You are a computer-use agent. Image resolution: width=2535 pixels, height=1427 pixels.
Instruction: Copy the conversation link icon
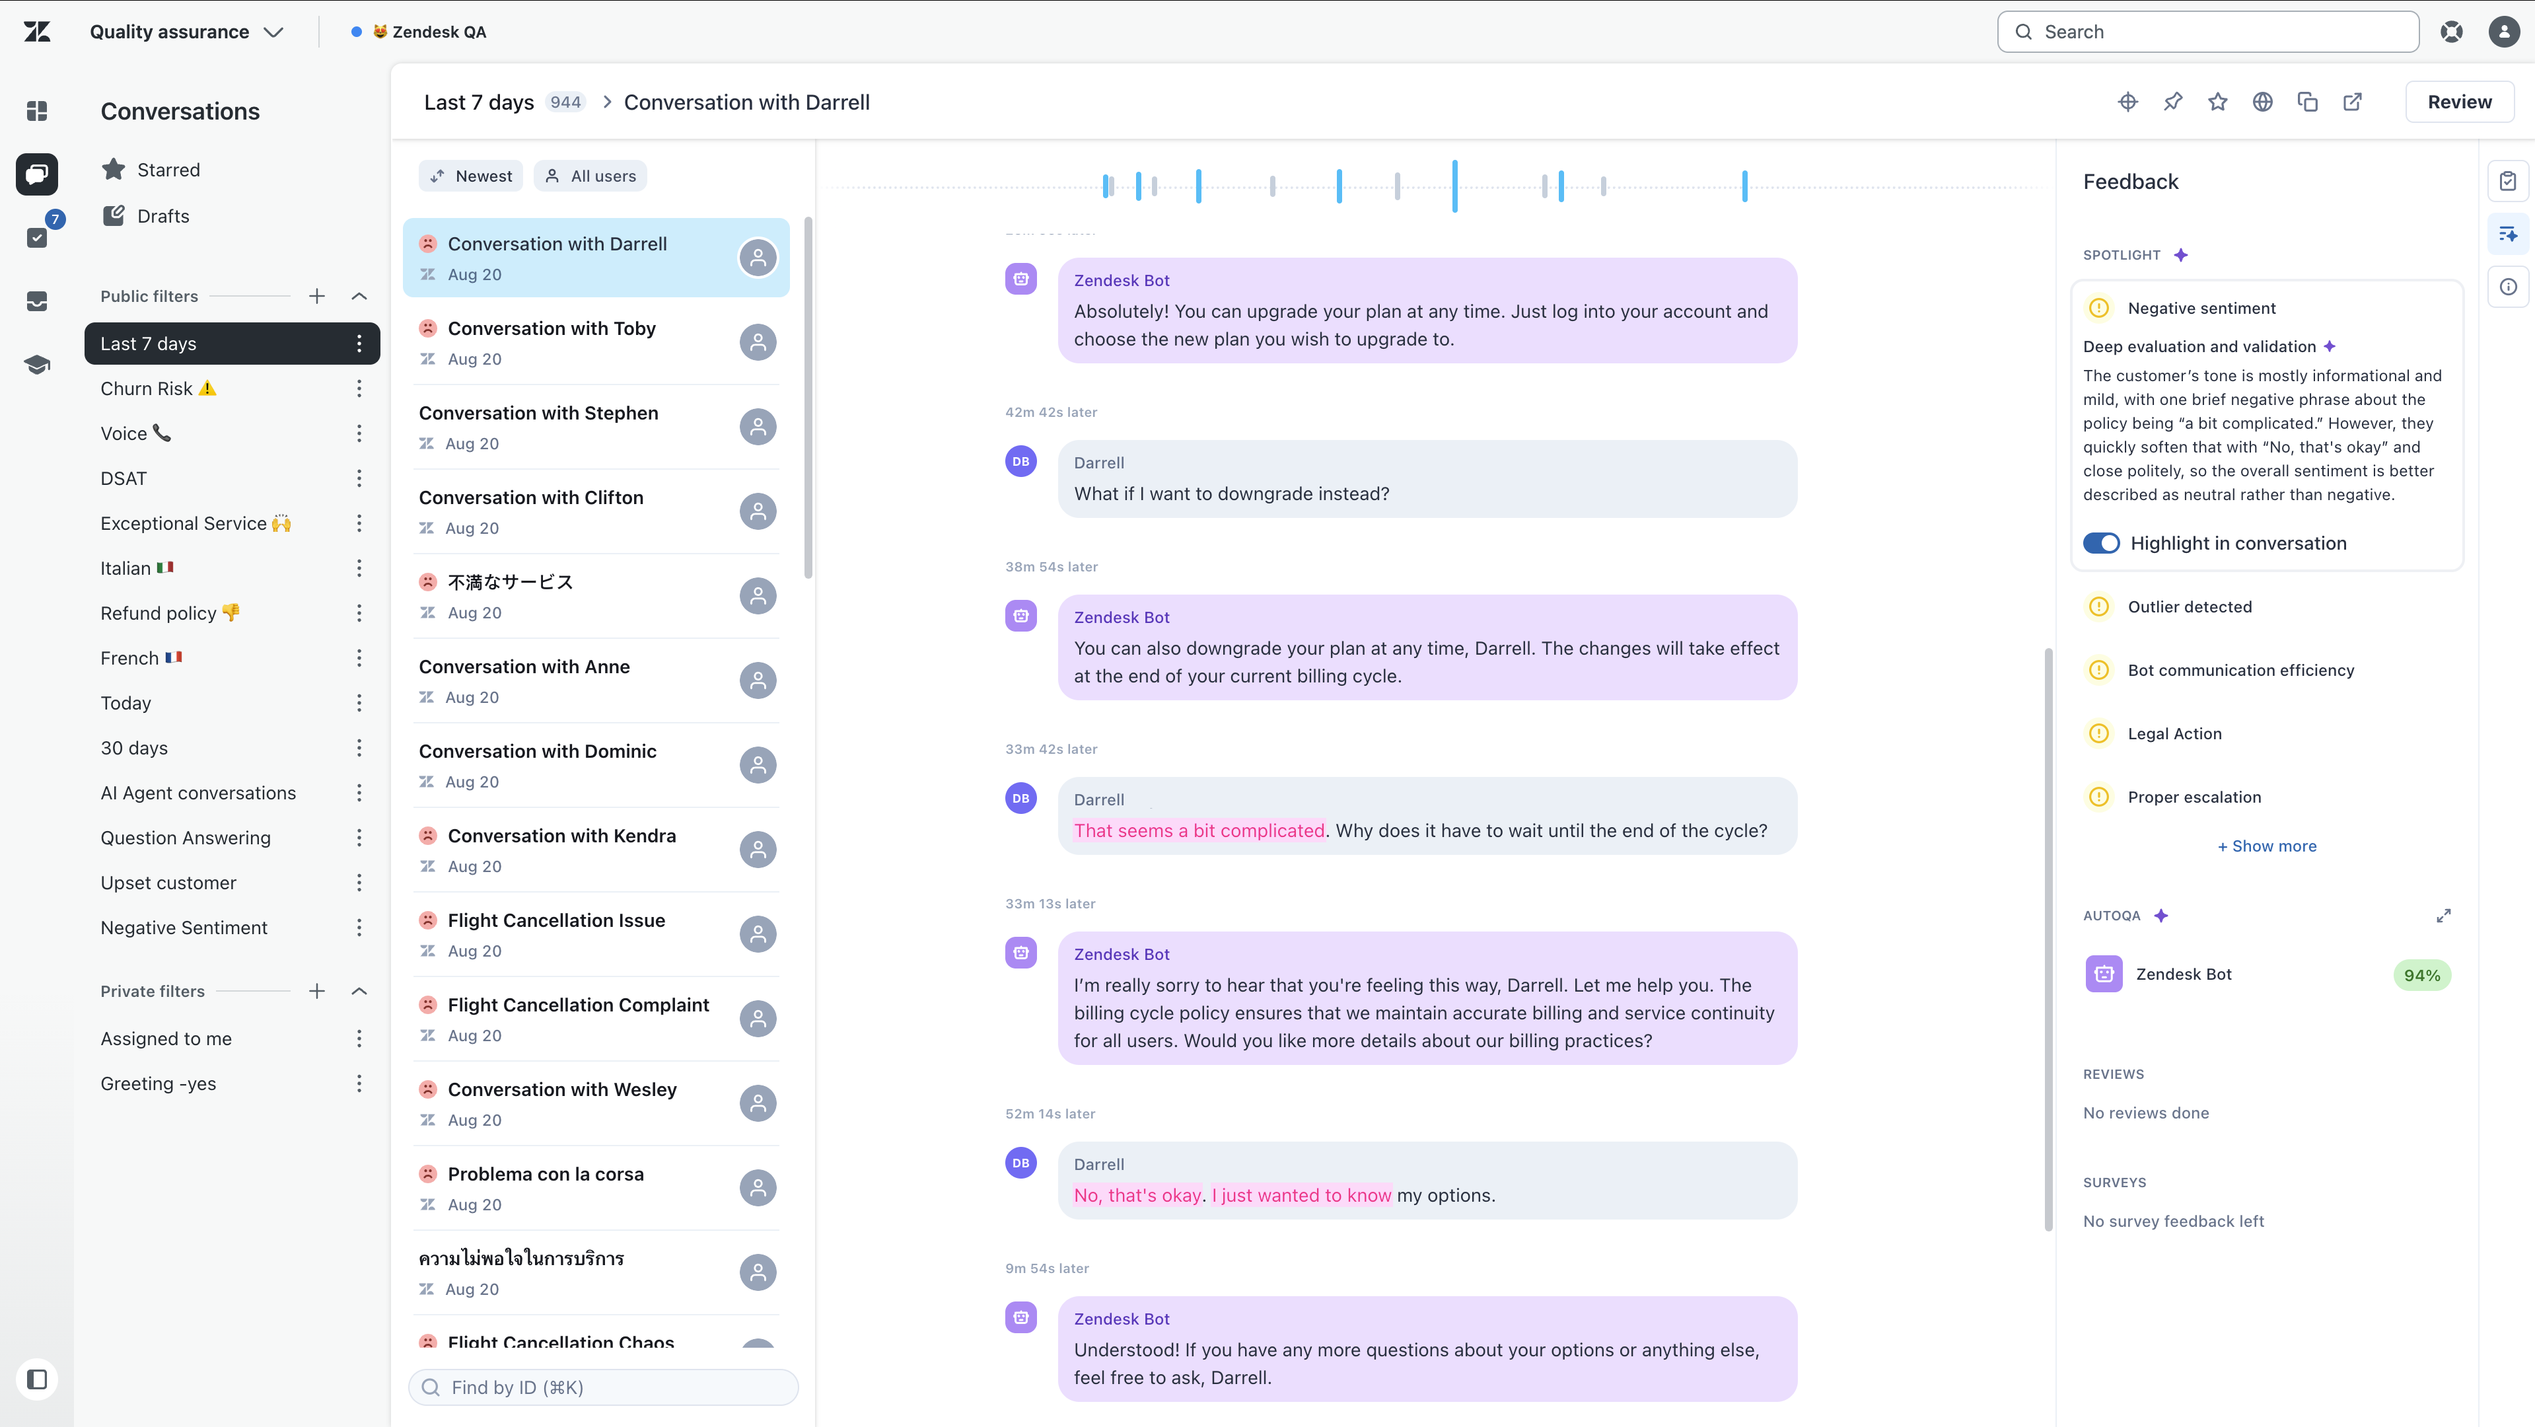coord(2308,102)
